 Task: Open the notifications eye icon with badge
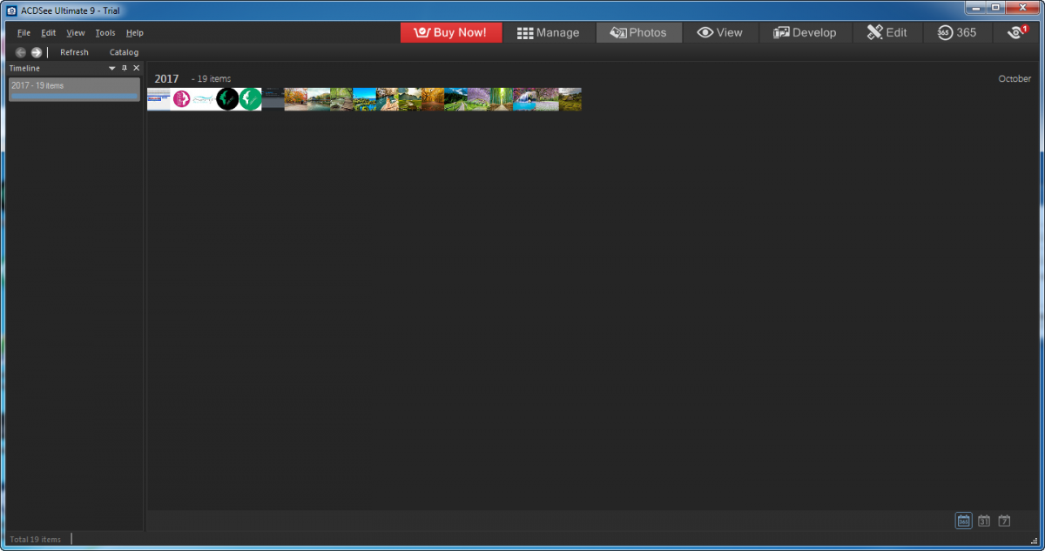(1017, 32)
